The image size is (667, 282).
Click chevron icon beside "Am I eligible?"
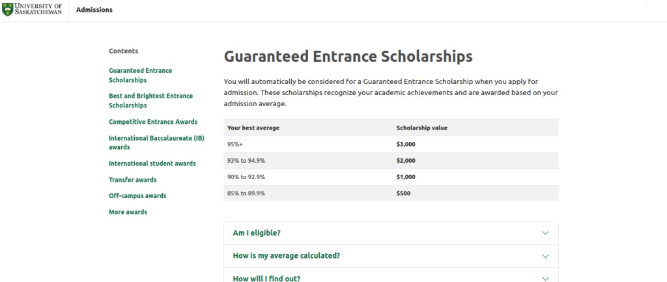point(545,233)
